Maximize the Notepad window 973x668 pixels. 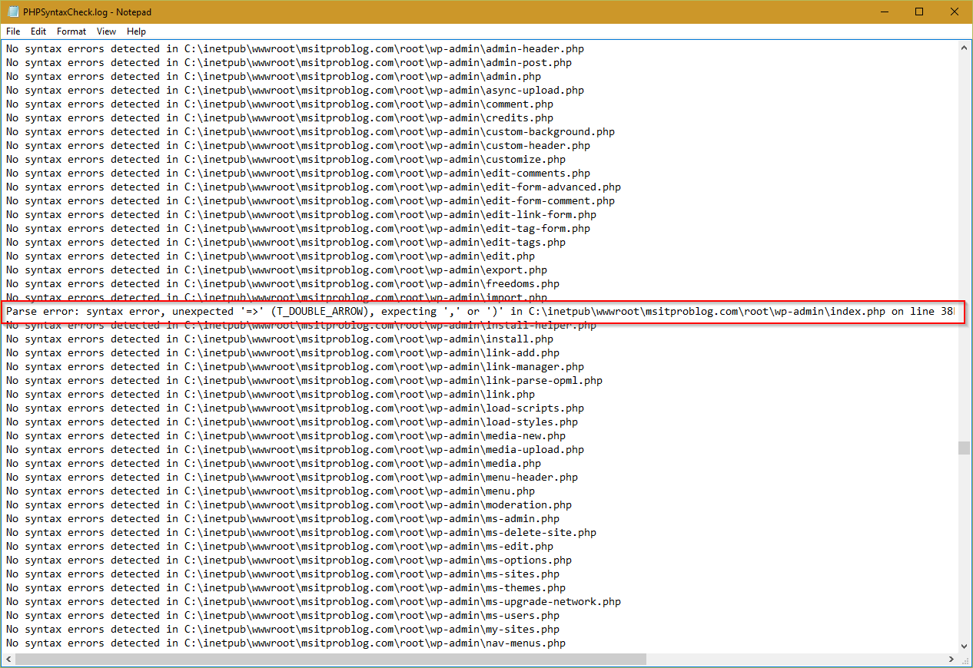(x=919, y=12)
